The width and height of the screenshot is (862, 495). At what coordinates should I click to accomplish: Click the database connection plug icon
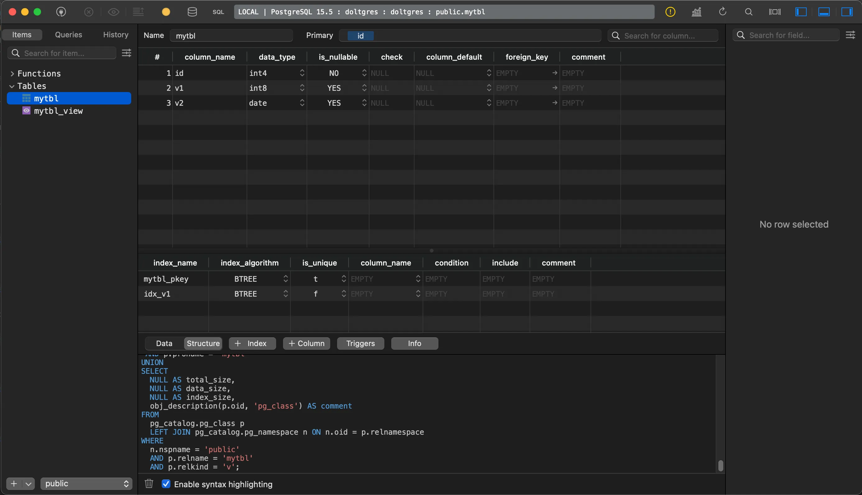click(x=62, y=12)
